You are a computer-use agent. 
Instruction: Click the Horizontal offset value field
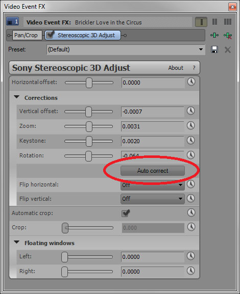point(153,83)
